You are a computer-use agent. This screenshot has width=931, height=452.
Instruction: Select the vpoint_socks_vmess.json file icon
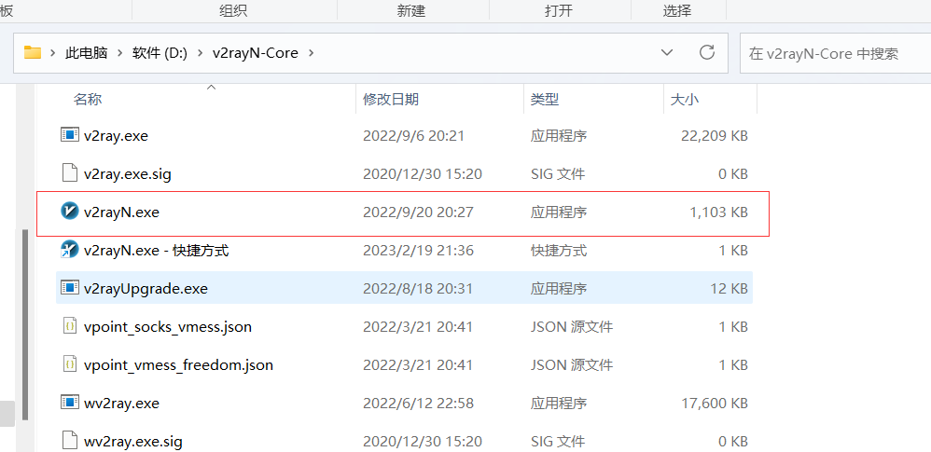(x=68, y=326)
